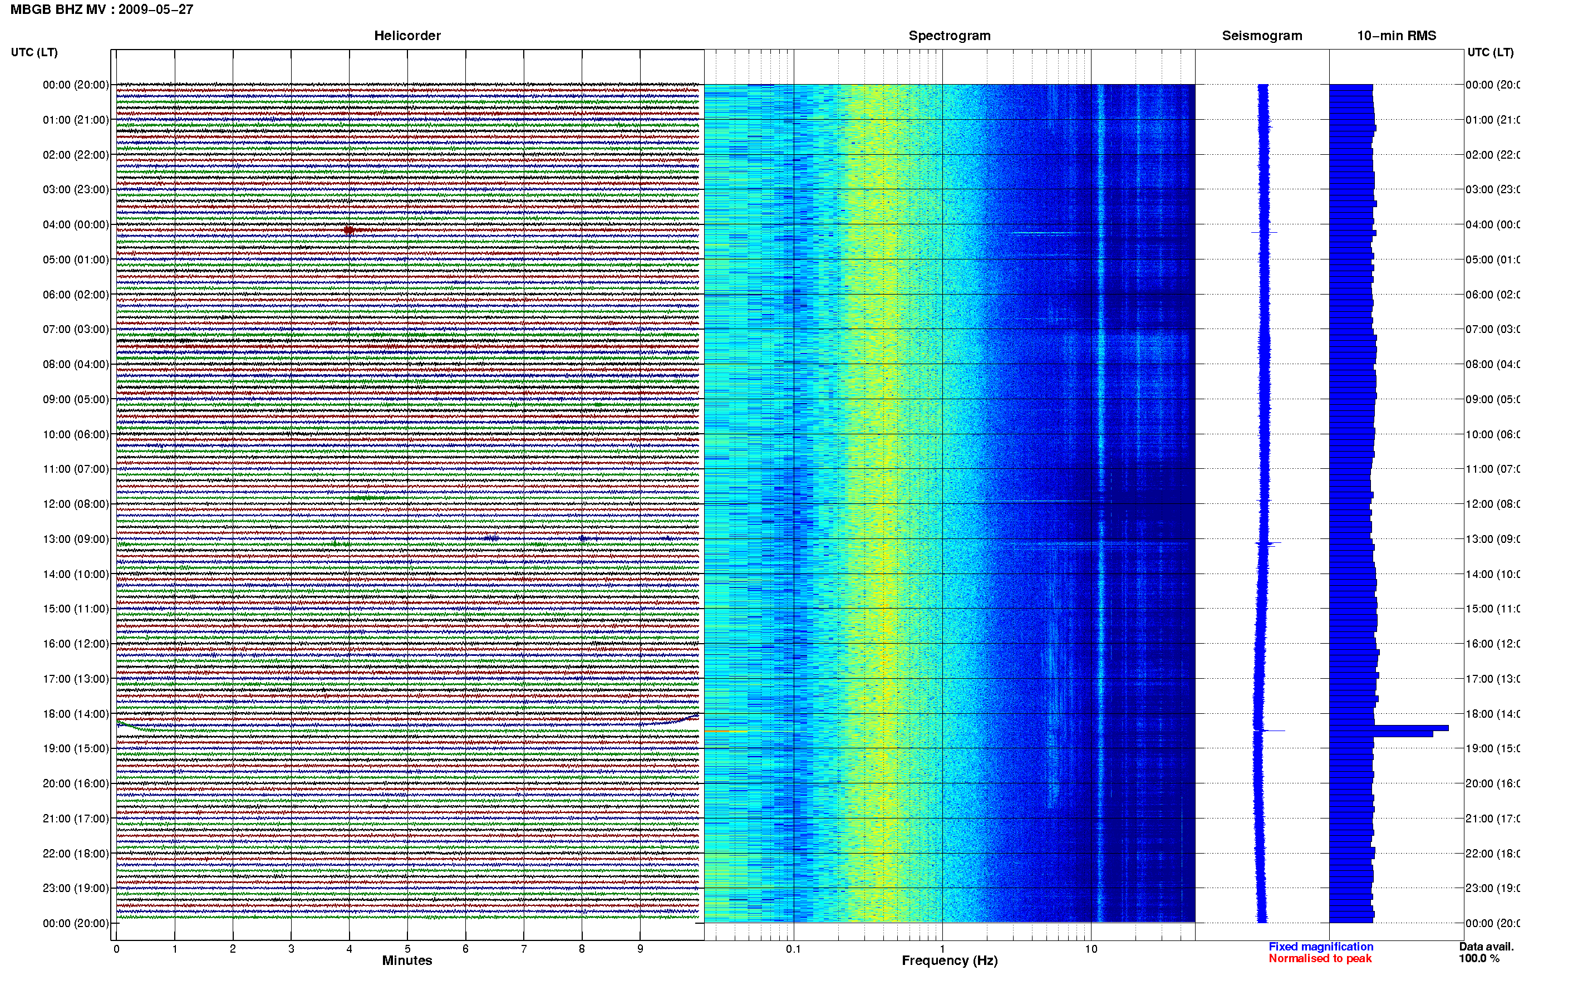Click the '14:00 (10:00)' time label on the Helicorder axis
1583x990 pixels.
click(x=76, y=574)
